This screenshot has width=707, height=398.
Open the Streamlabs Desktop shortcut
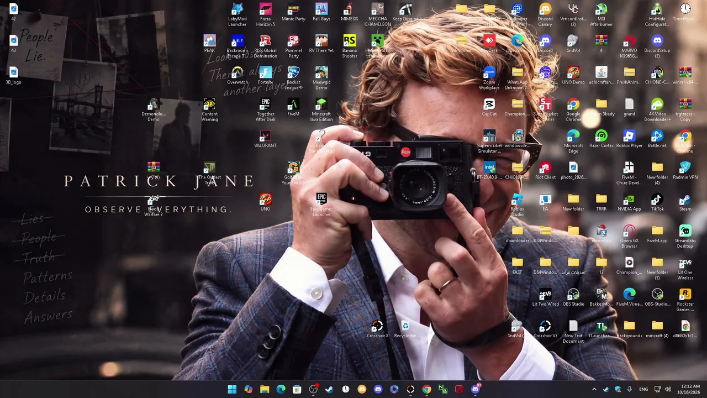685,237
